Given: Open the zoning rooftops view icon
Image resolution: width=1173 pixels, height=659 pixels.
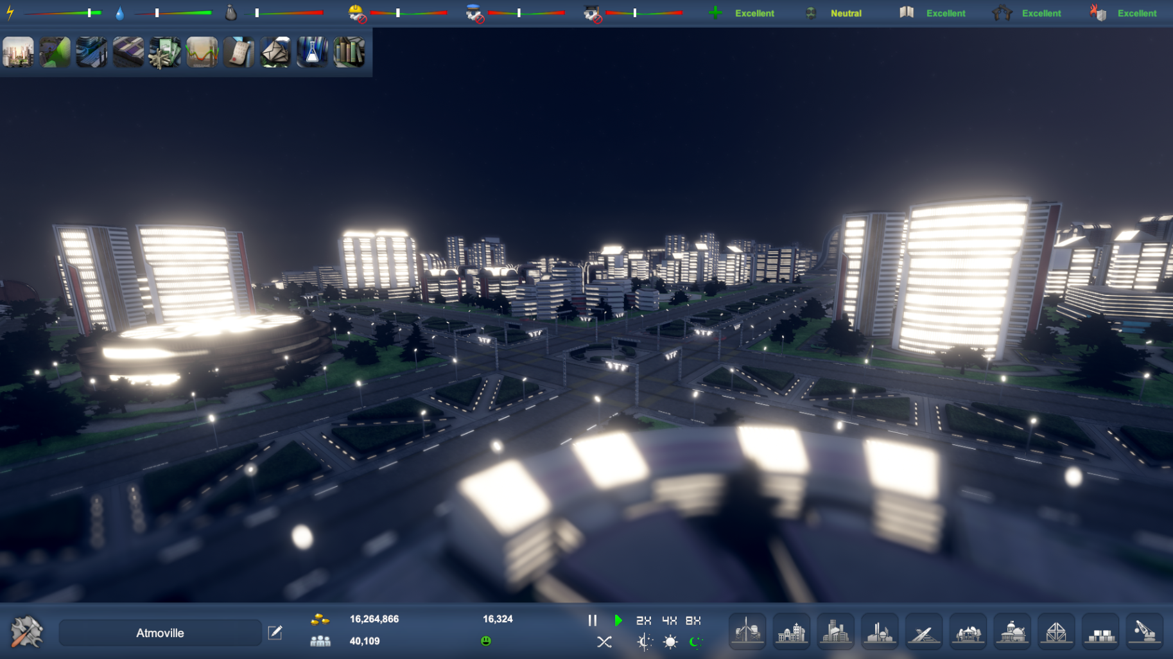Looking at the screenshot, I should click(128, 52).
